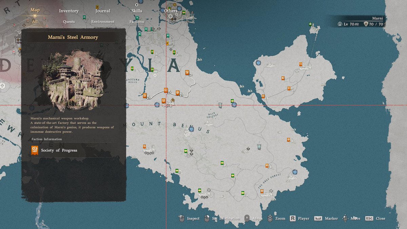
Task: Open Society of Progress faction entry
Action: click(x=74, y=150)
